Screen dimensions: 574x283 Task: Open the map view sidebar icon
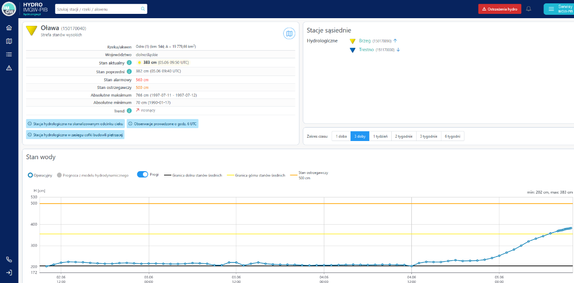[x=9, y=41]
